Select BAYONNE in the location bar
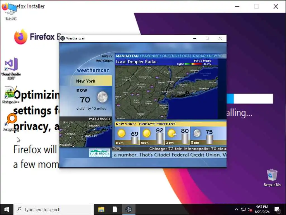Viewport: 286px width, 215px height. (150, 56)
